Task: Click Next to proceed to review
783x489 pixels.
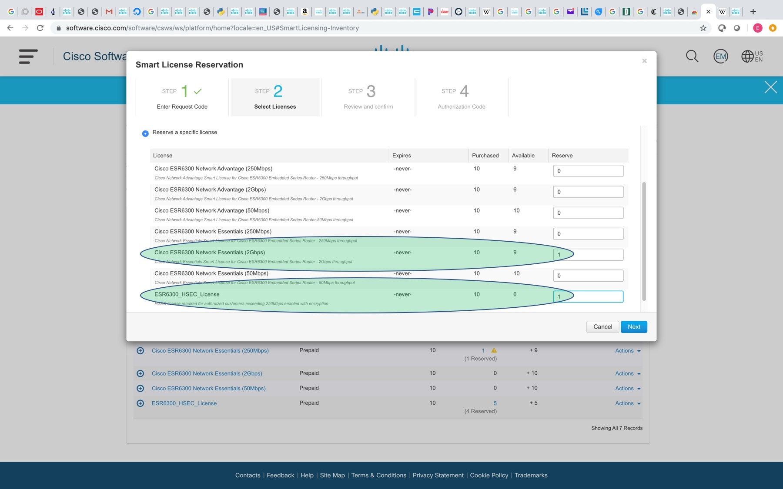Action: click(x=634, y=327)
